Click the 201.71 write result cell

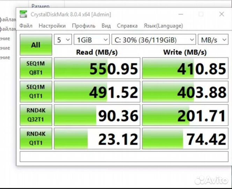(185, 115)
